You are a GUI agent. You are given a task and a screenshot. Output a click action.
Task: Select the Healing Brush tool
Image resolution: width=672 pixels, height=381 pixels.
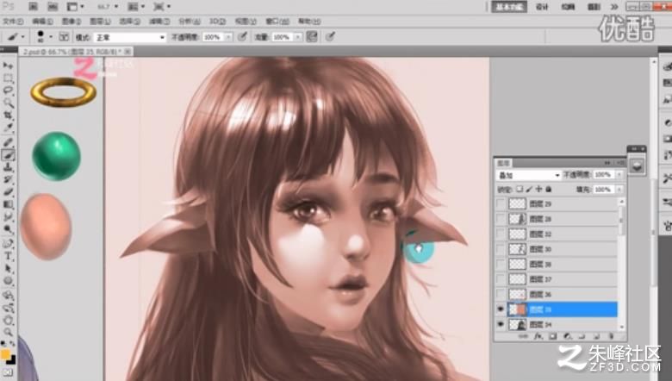point(8,143)
